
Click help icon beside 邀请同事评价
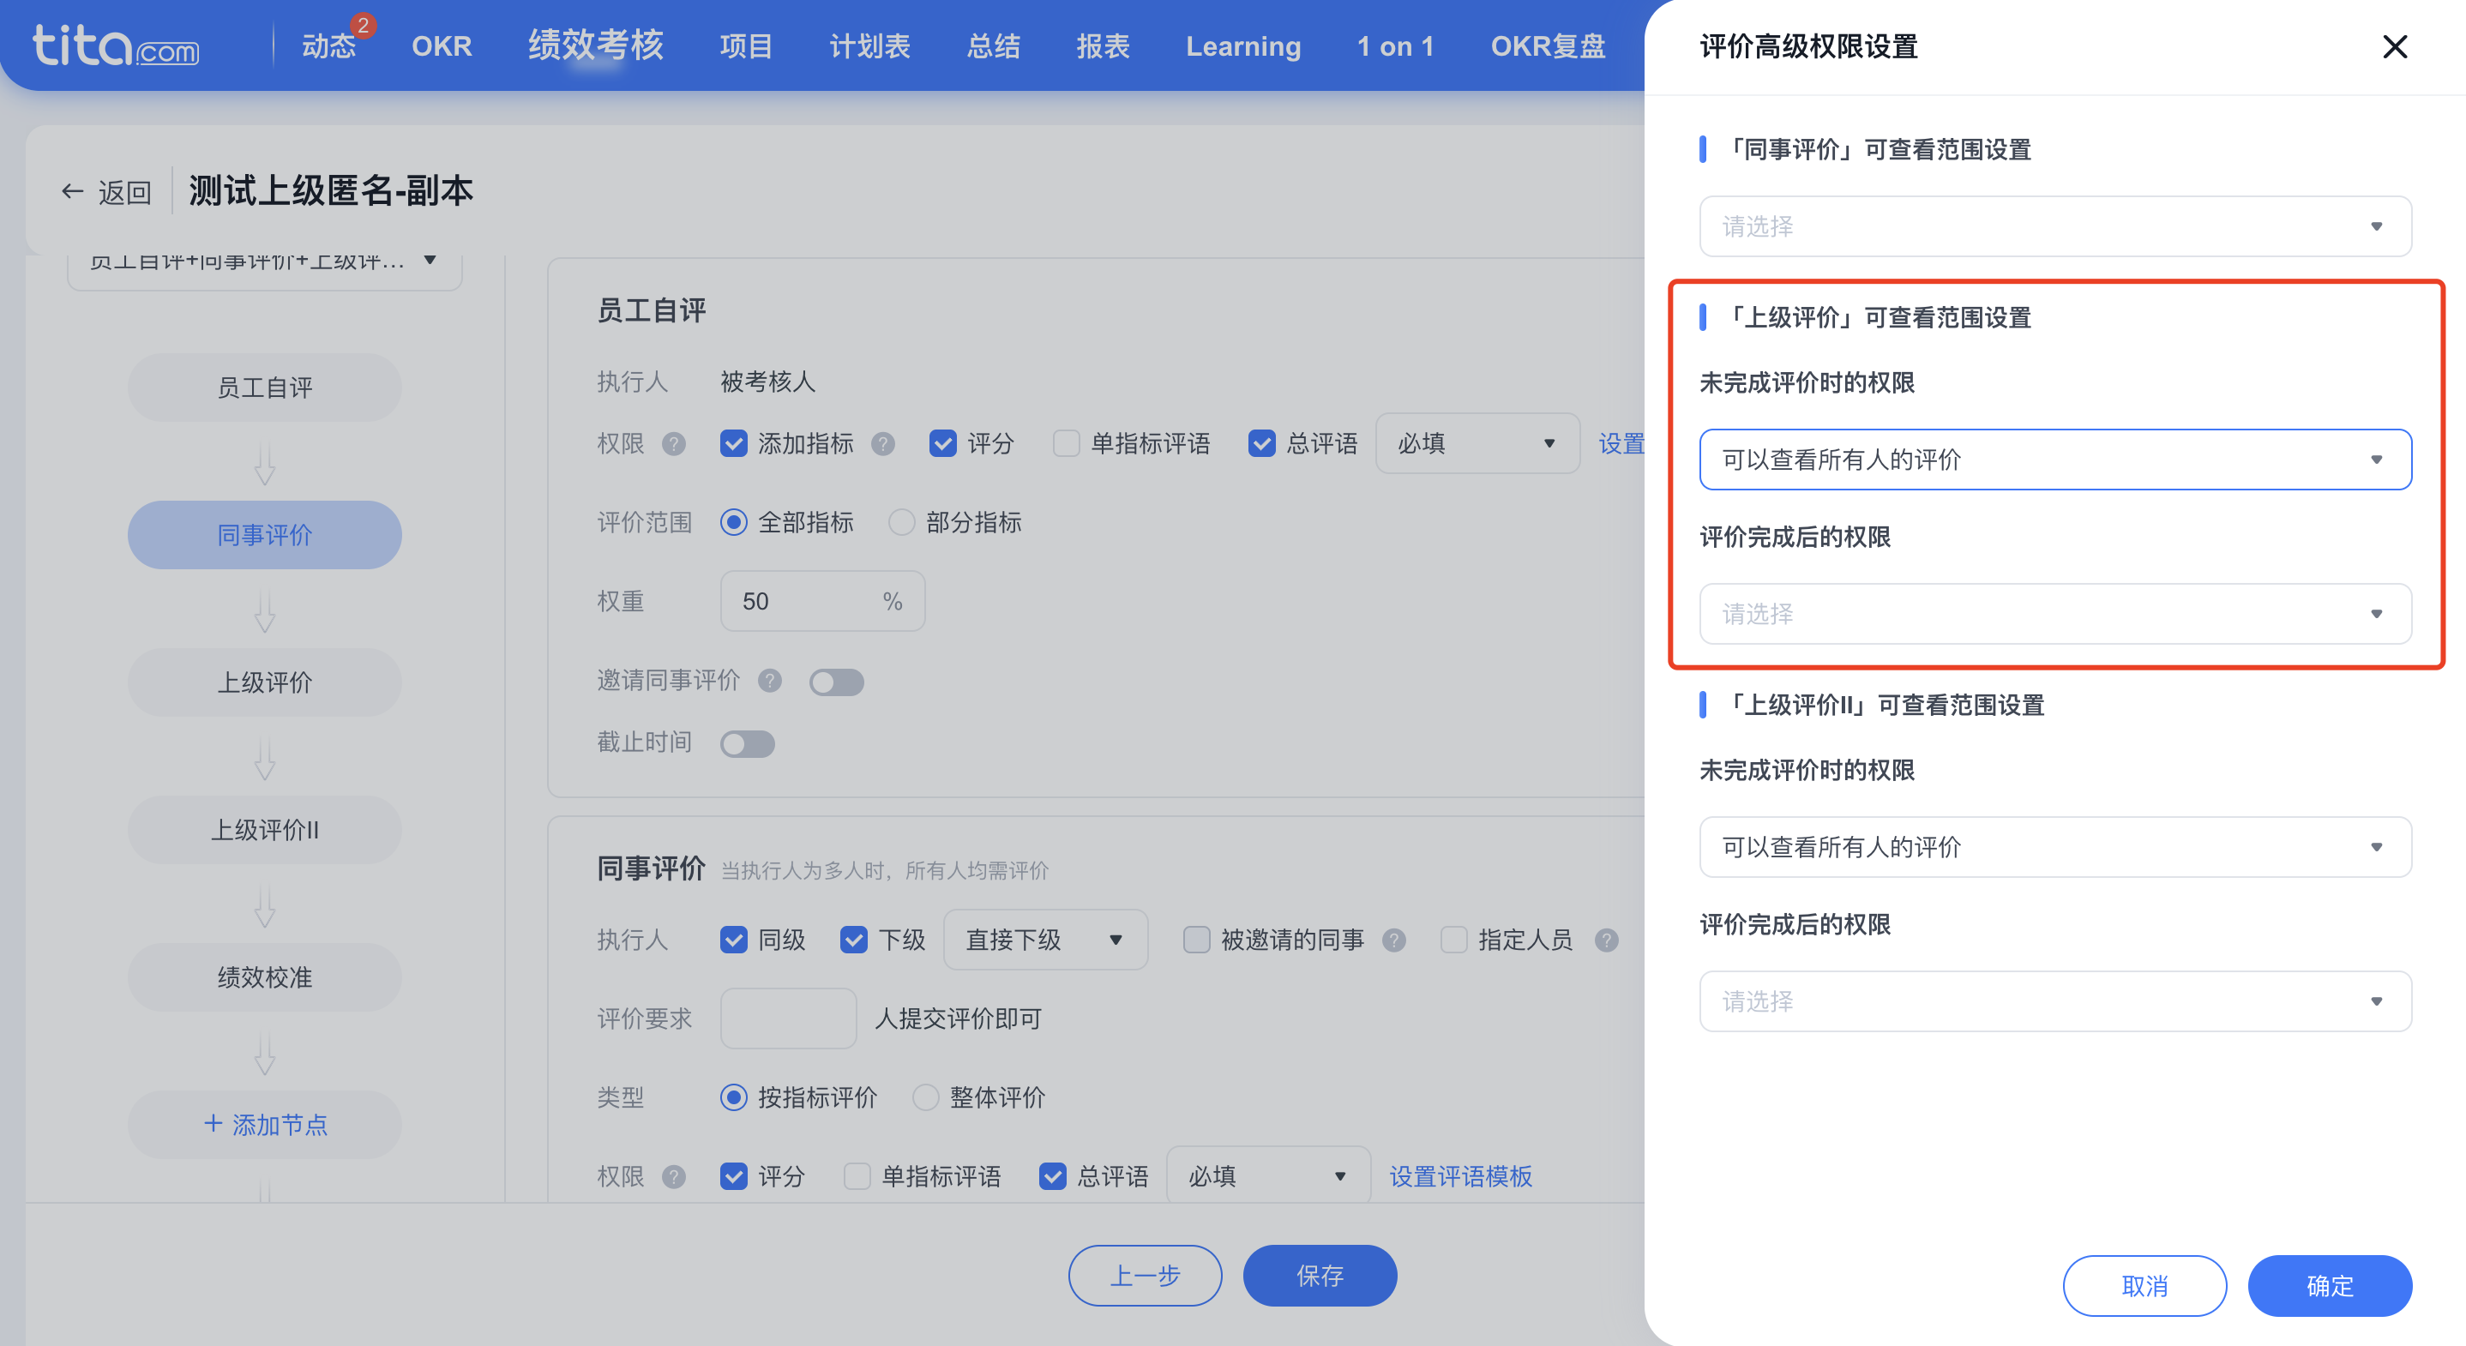770,681
